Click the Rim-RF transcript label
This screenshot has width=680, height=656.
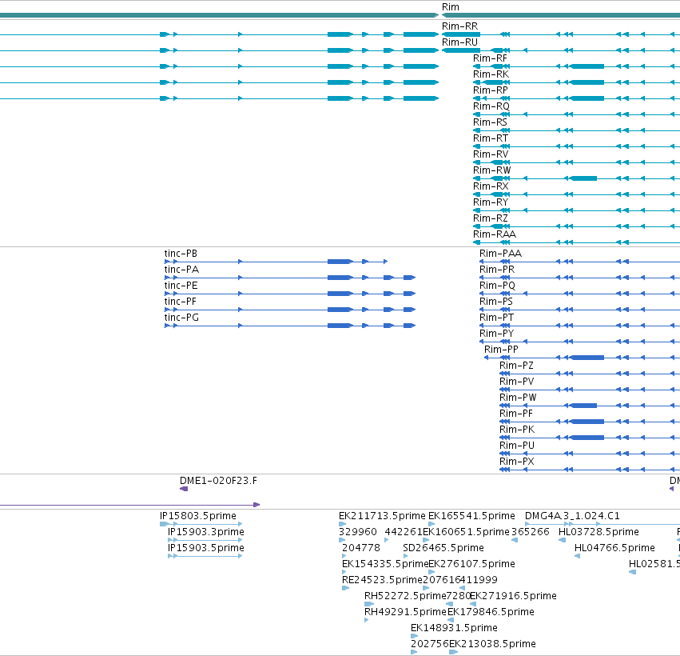coord(490,58)
